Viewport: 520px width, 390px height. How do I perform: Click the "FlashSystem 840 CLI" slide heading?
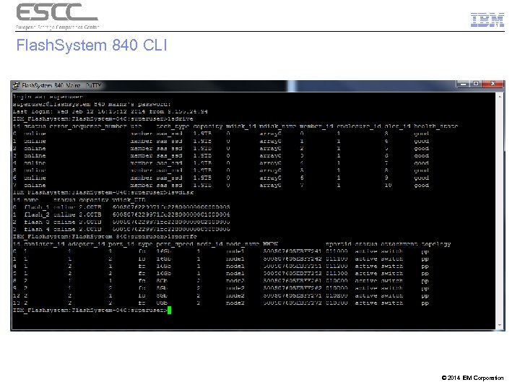tap(92, 45)
